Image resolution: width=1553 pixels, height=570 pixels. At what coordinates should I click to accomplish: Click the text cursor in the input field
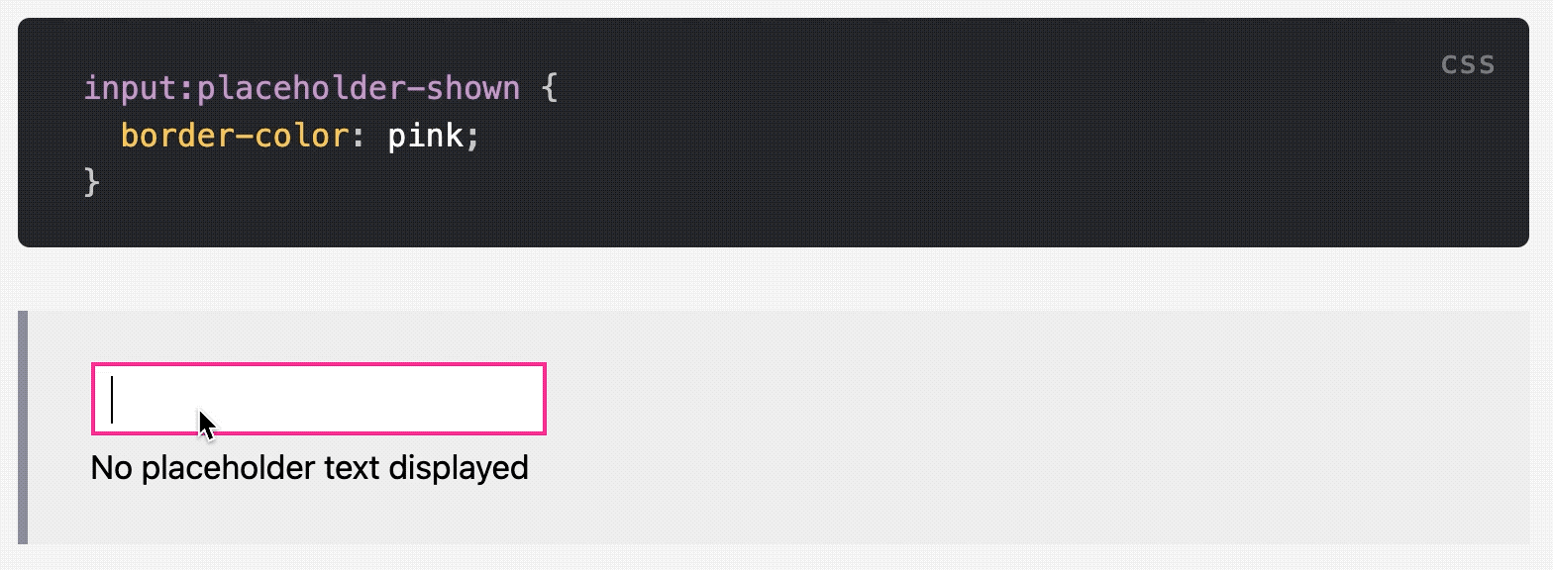113,398
